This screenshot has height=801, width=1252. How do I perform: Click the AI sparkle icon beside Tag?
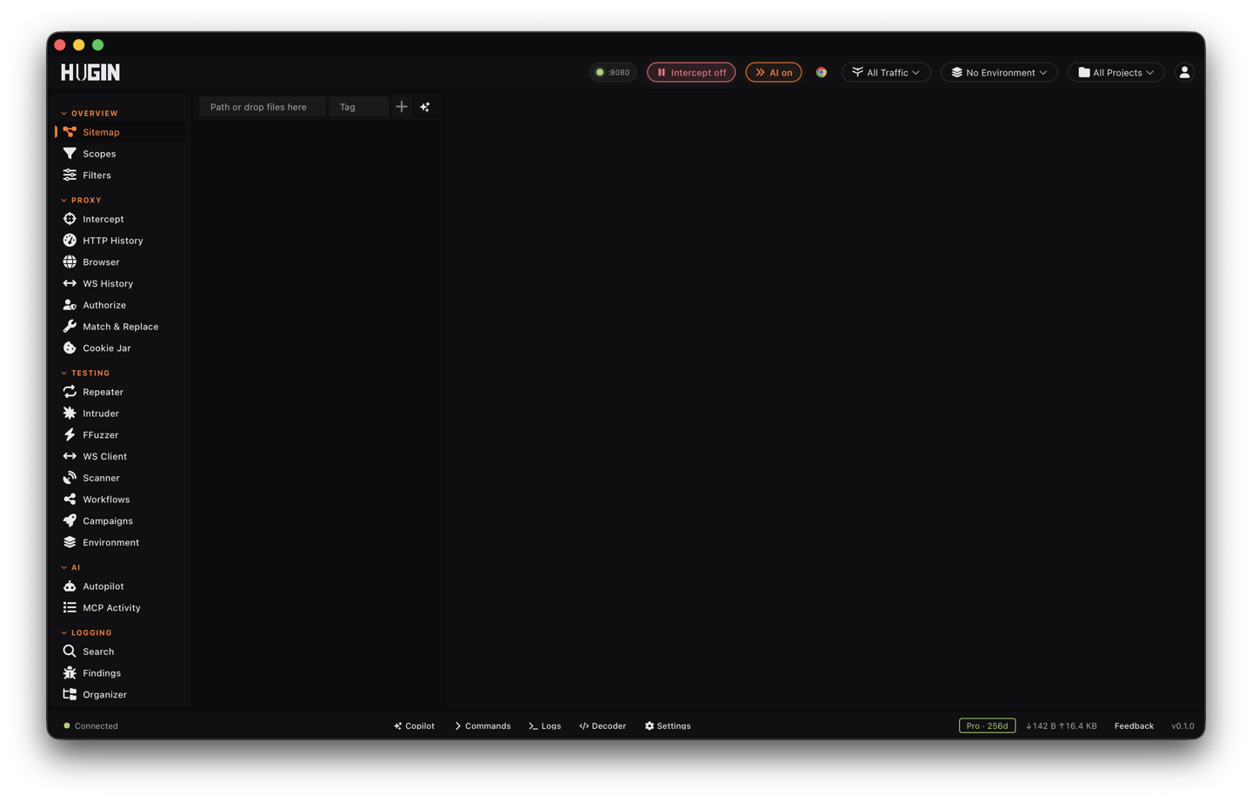pos(425,107)
